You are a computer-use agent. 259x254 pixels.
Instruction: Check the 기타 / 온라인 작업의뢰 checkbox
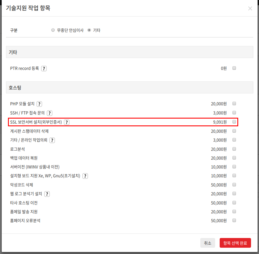[234, 140]
